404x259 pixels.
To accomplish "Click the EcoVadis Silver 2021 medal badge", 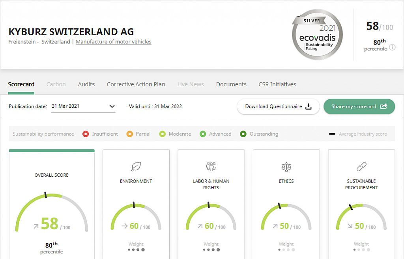I will [x=317, y=35].
